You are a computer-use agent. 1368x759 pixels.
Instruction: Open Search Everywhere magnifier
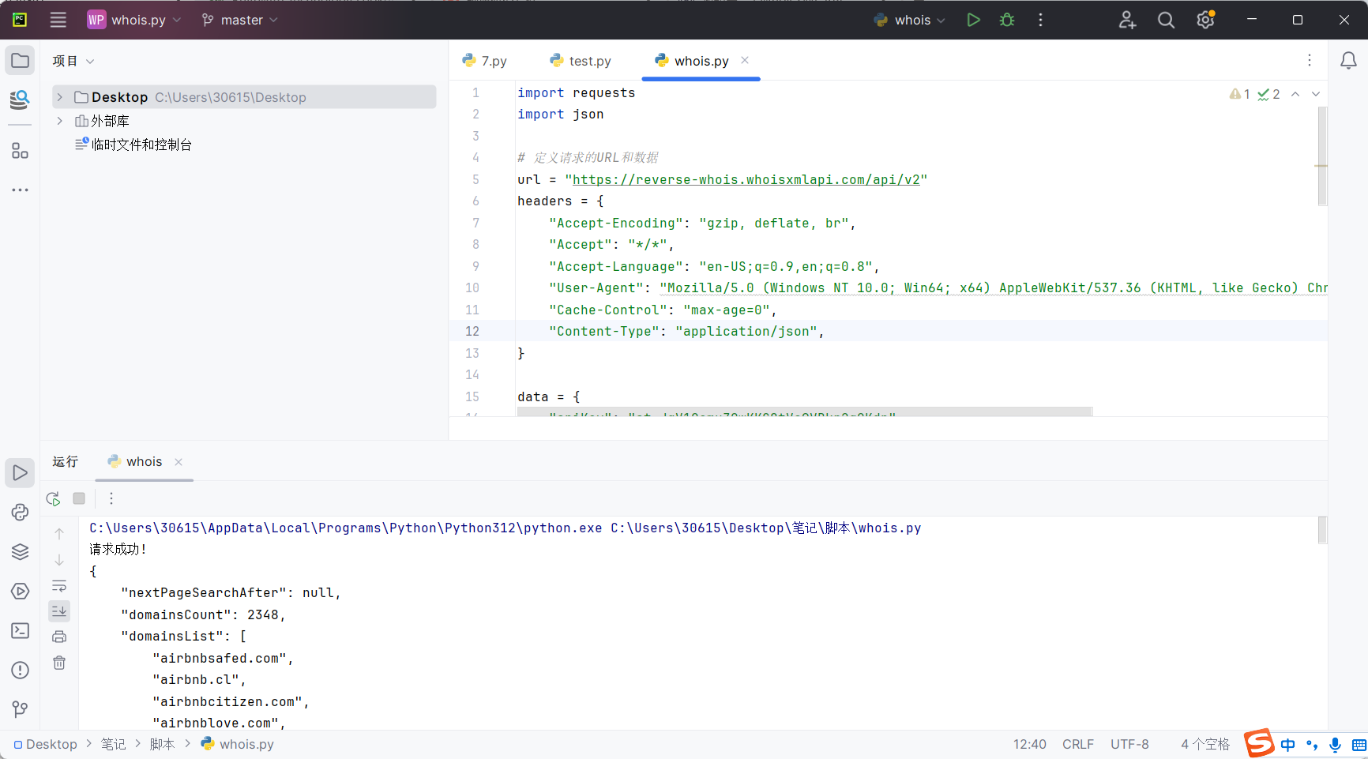(1166, 20)
